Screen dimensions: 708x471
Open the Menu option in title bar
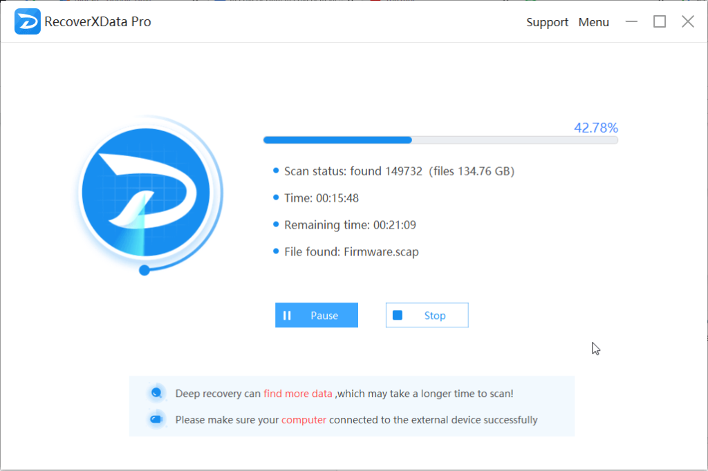(x=593, y=22)
